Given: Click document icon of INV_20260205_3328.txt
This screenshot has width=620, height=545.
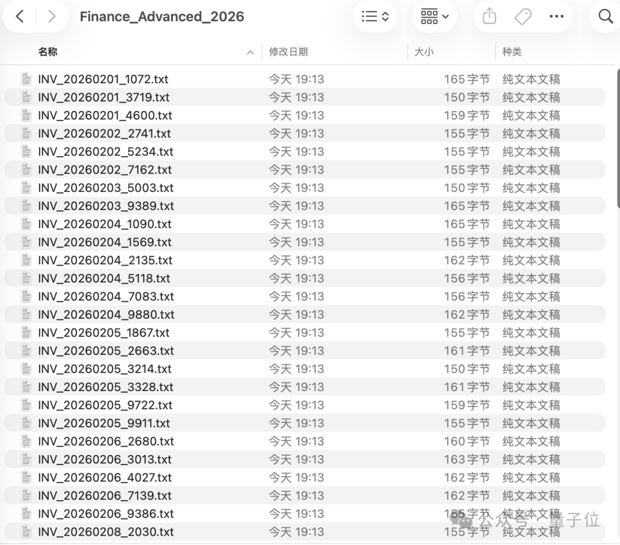Looking at the screenshot, I should pyautogui.click(x=26, y=387).
